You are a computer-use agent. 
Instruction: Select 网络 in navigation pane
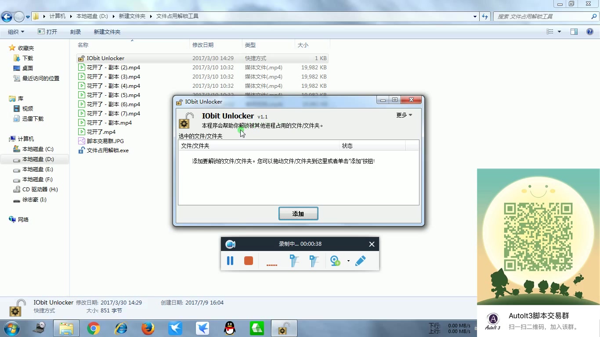(x=19, y=220)
